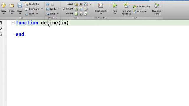
Task: Click line number 1 in the gutter
Action: coord(1,23)
